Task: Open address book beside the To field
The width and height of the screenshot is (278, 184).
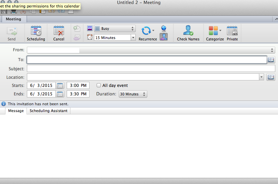Action: 271,60
